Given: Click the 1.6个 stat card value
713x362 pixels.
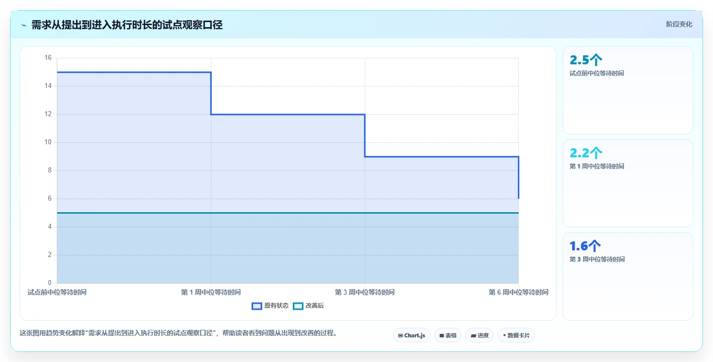Looking at the screenshot, I should click(585, 246).
